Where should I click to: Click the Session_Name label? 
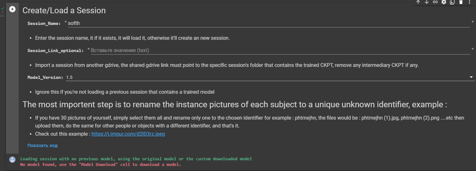click(44, 23)
